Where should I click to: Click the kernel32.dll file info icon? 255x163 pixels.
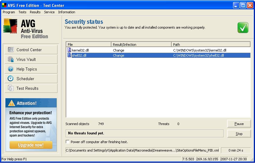(69, 50)
